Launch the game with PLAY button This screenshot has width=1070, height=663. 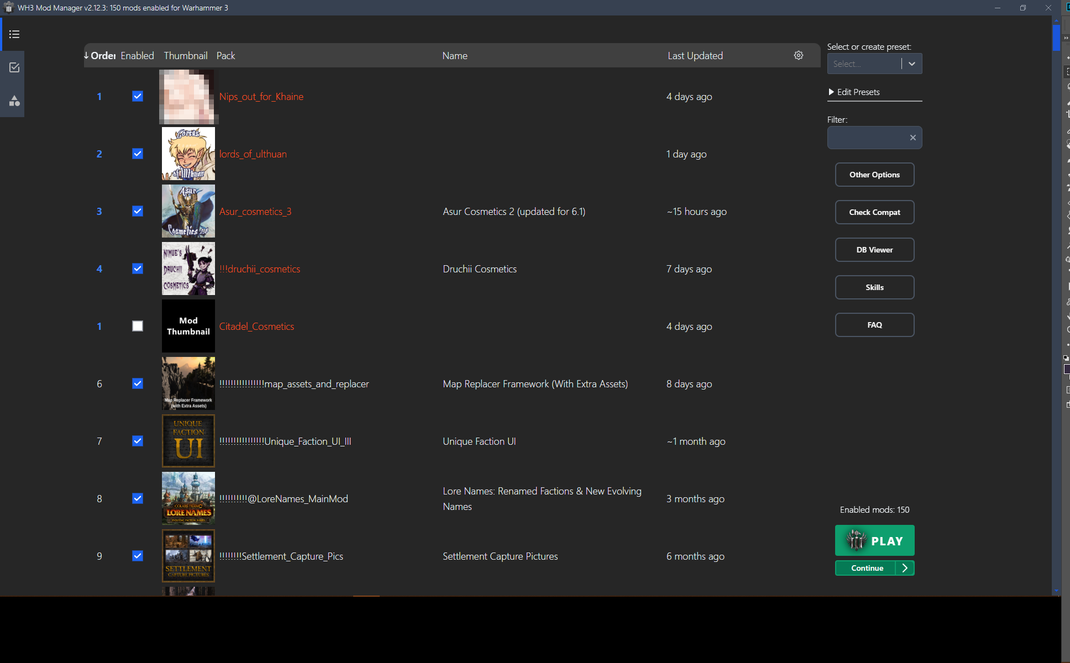(874, 540)
